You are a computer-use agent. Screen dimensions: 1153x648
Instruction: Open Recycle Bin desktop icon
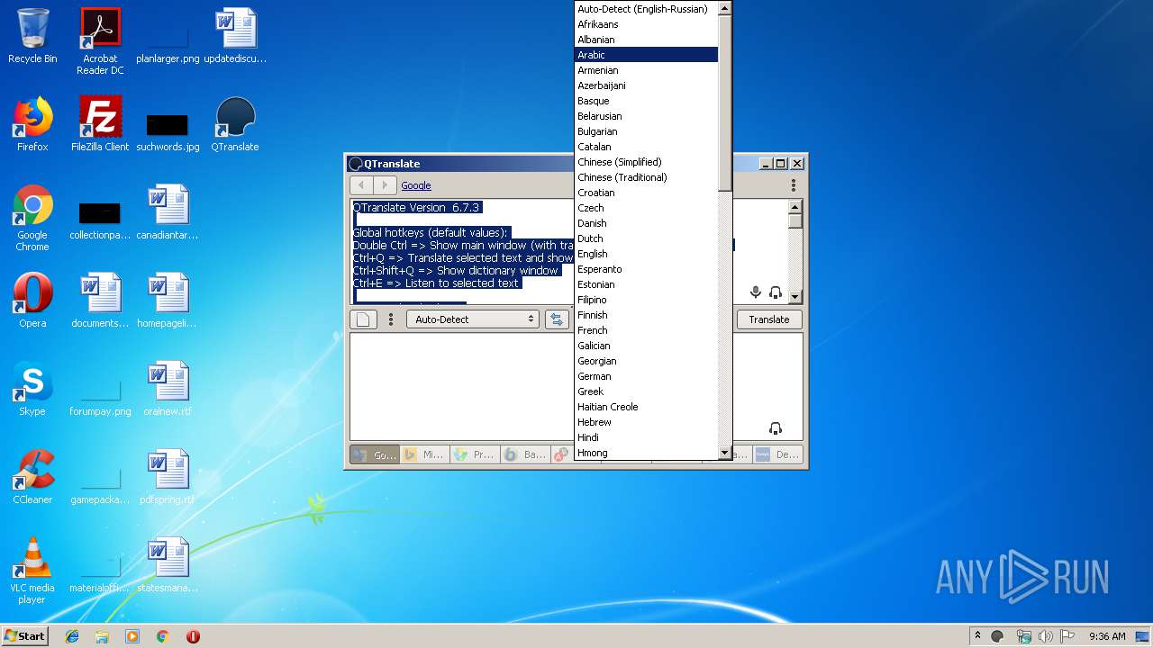coord(32,36)
